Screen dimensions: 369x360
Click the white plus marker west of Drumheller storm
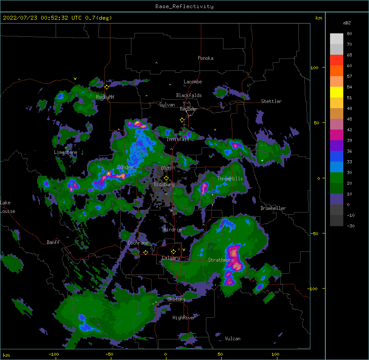pos(262,160)
